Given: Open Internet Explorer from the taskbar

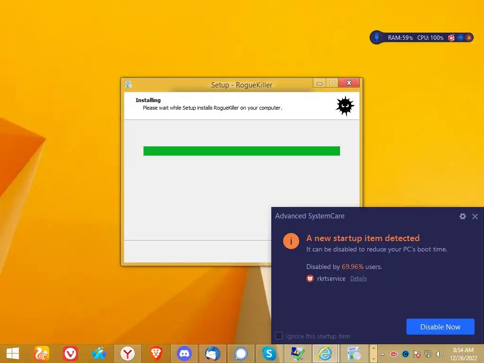Looking at the screenshot, I should pyautogui.click(x=325, y=354).
